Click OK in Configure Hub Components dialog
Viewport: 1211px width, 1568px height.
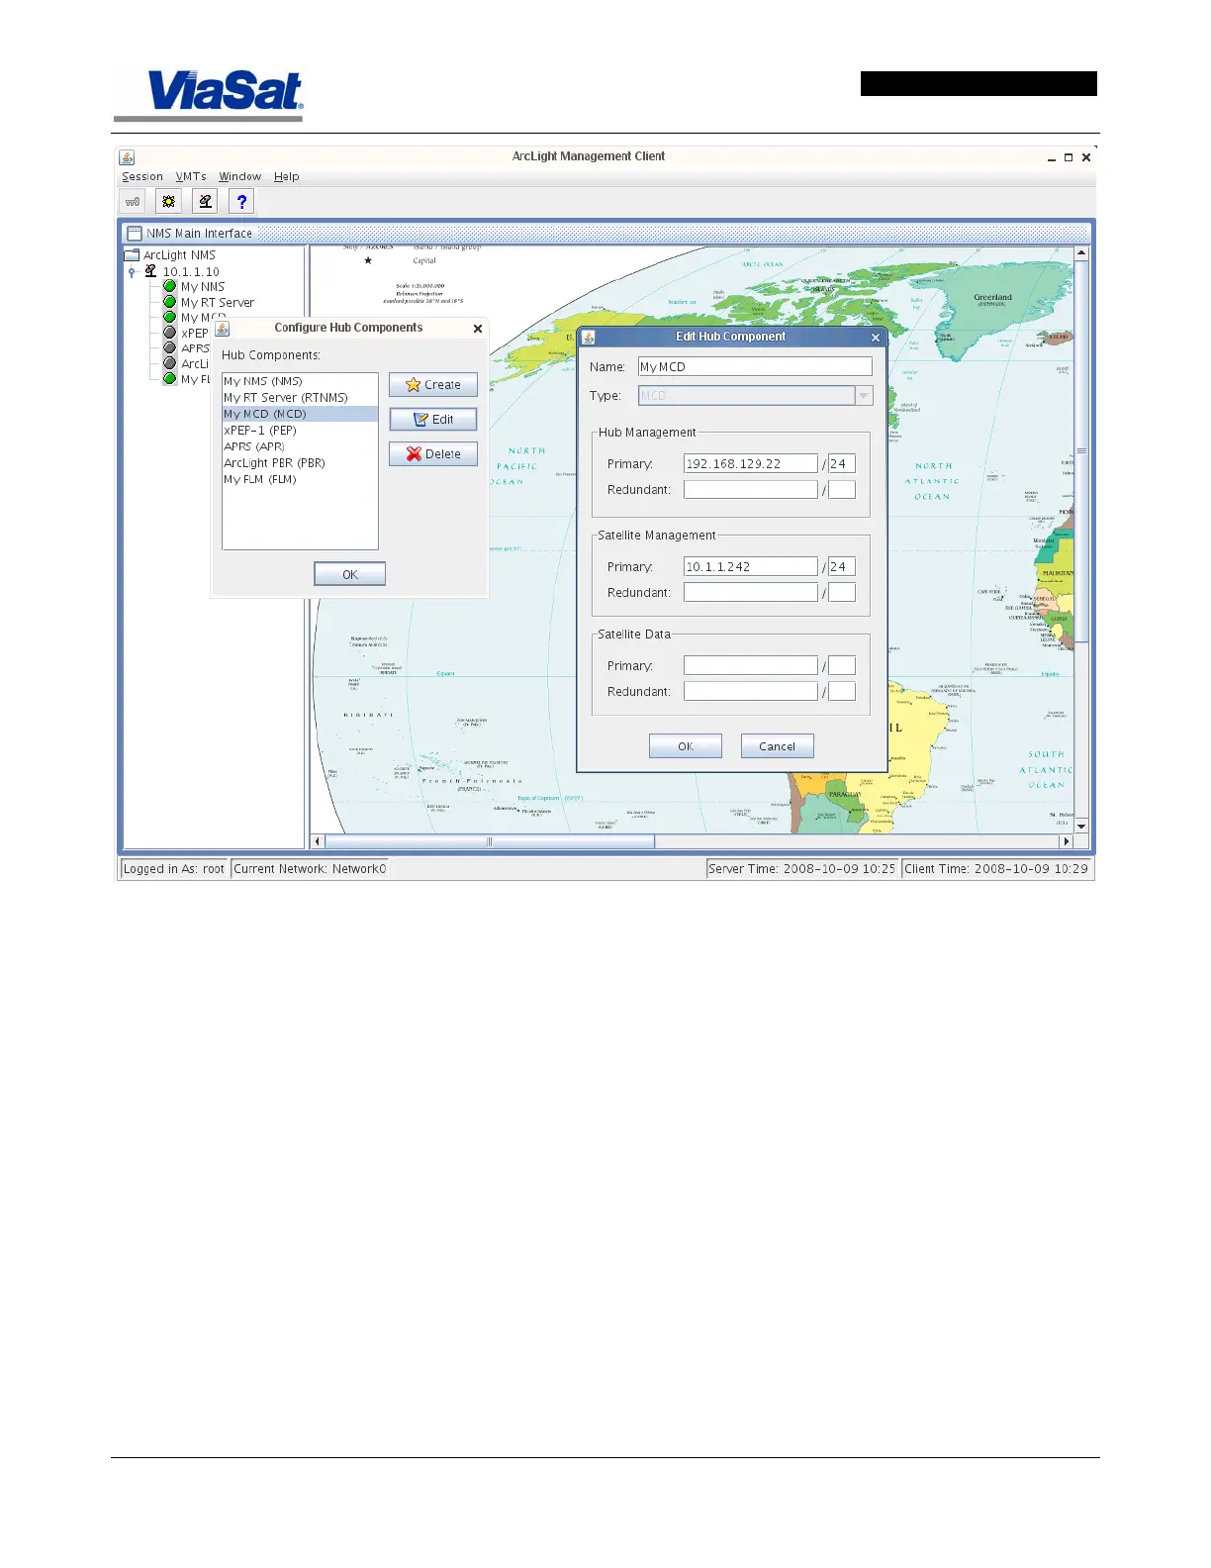(350, 574)
